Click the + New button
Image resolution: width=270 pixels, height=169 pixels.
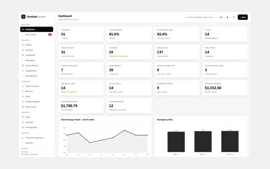(243, 17)
